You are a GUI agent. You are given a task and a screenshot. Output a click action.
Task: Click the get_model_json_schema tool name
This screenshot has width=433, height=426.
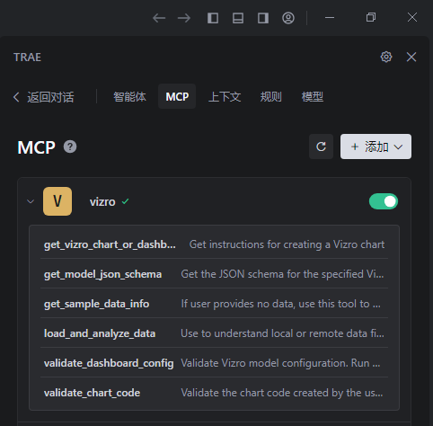click(102, 274)
